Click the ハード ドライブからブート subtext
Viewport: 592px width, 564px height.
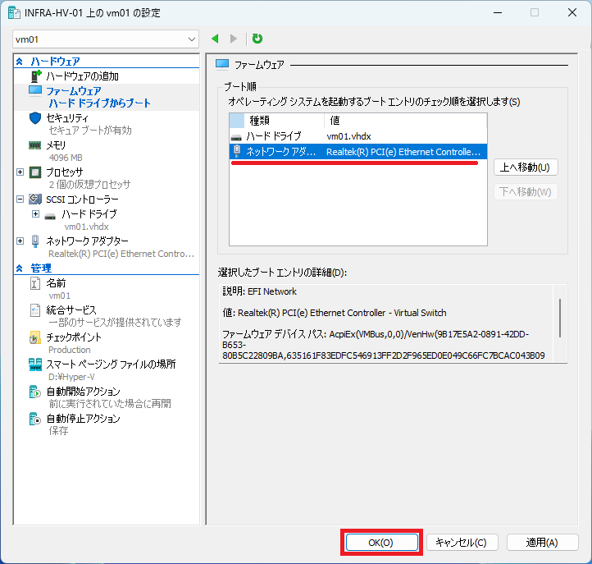tap(100, 103)
